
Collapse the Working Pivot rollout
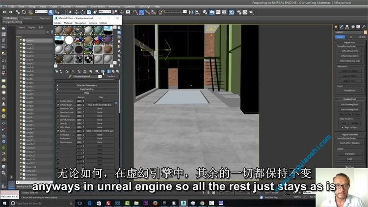pyautogui.click(x=349, y=99)
